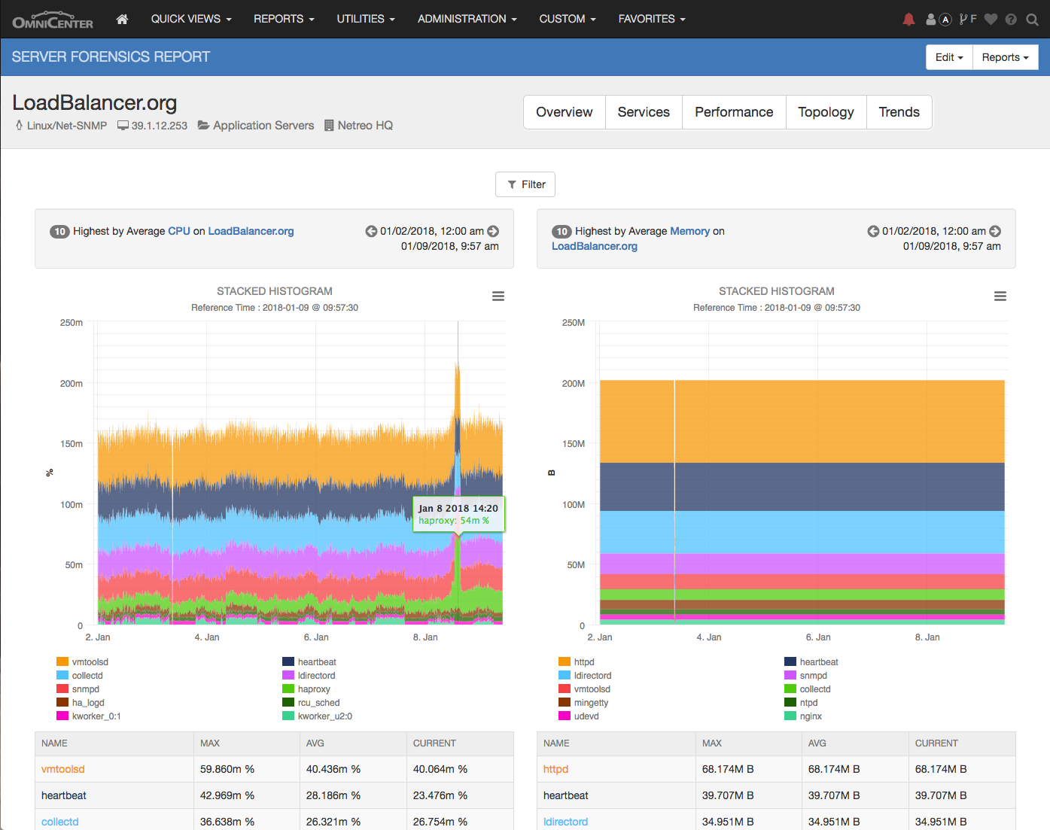Go to next period on Memory panel
The image size is (1050, 830).
pyautogui.click(x=995, y=231)
